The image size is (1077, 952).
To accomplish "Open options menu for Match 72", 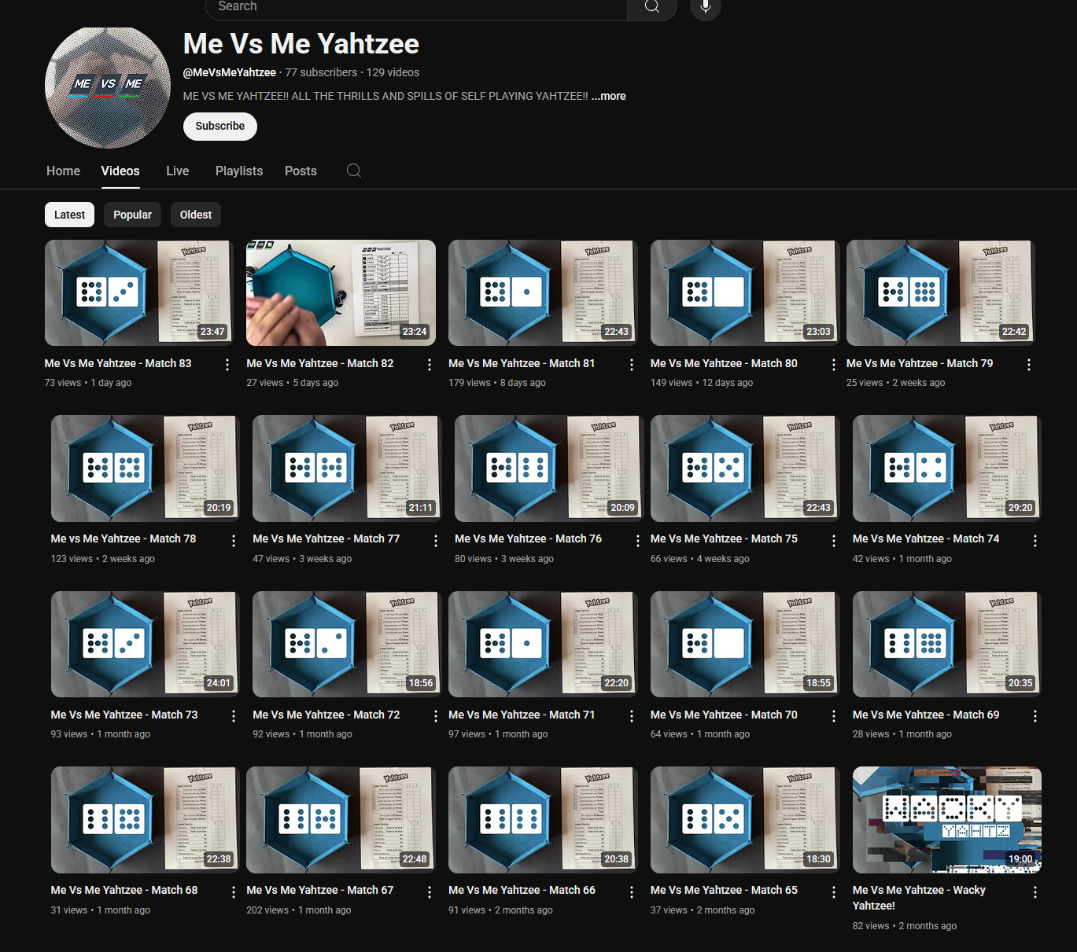I will pos(436,716).
